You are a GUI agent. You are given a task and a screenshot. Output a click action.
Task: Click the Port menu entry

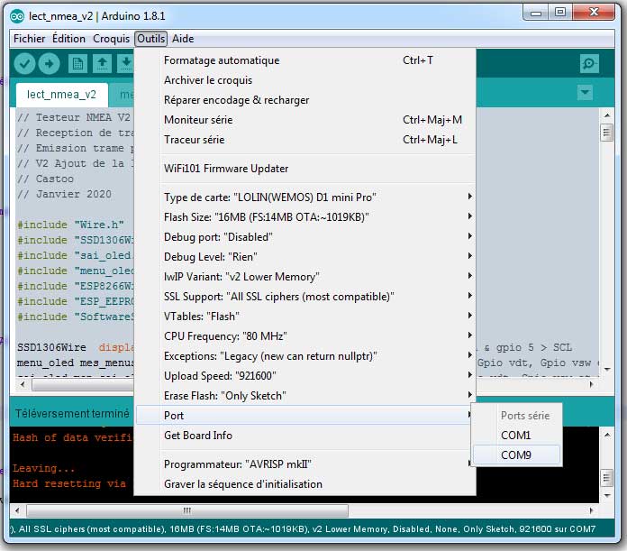coord(304,416)
